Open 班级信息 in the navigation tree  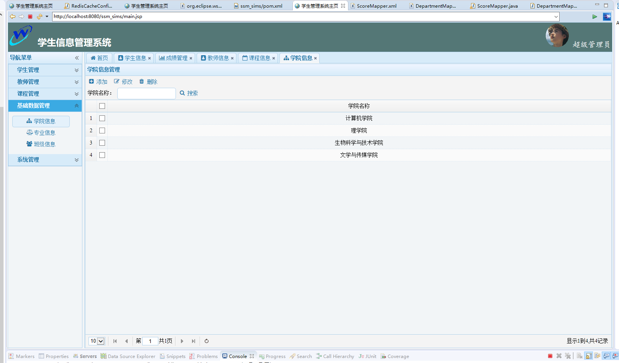pyautogui.click(x=41, y=145)
